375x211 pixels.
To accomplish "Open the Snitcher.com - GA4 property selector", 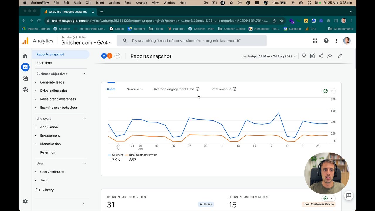I will 86,43.
